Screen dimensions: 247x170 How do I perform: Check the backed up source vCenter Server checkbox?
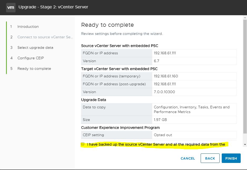83,144
